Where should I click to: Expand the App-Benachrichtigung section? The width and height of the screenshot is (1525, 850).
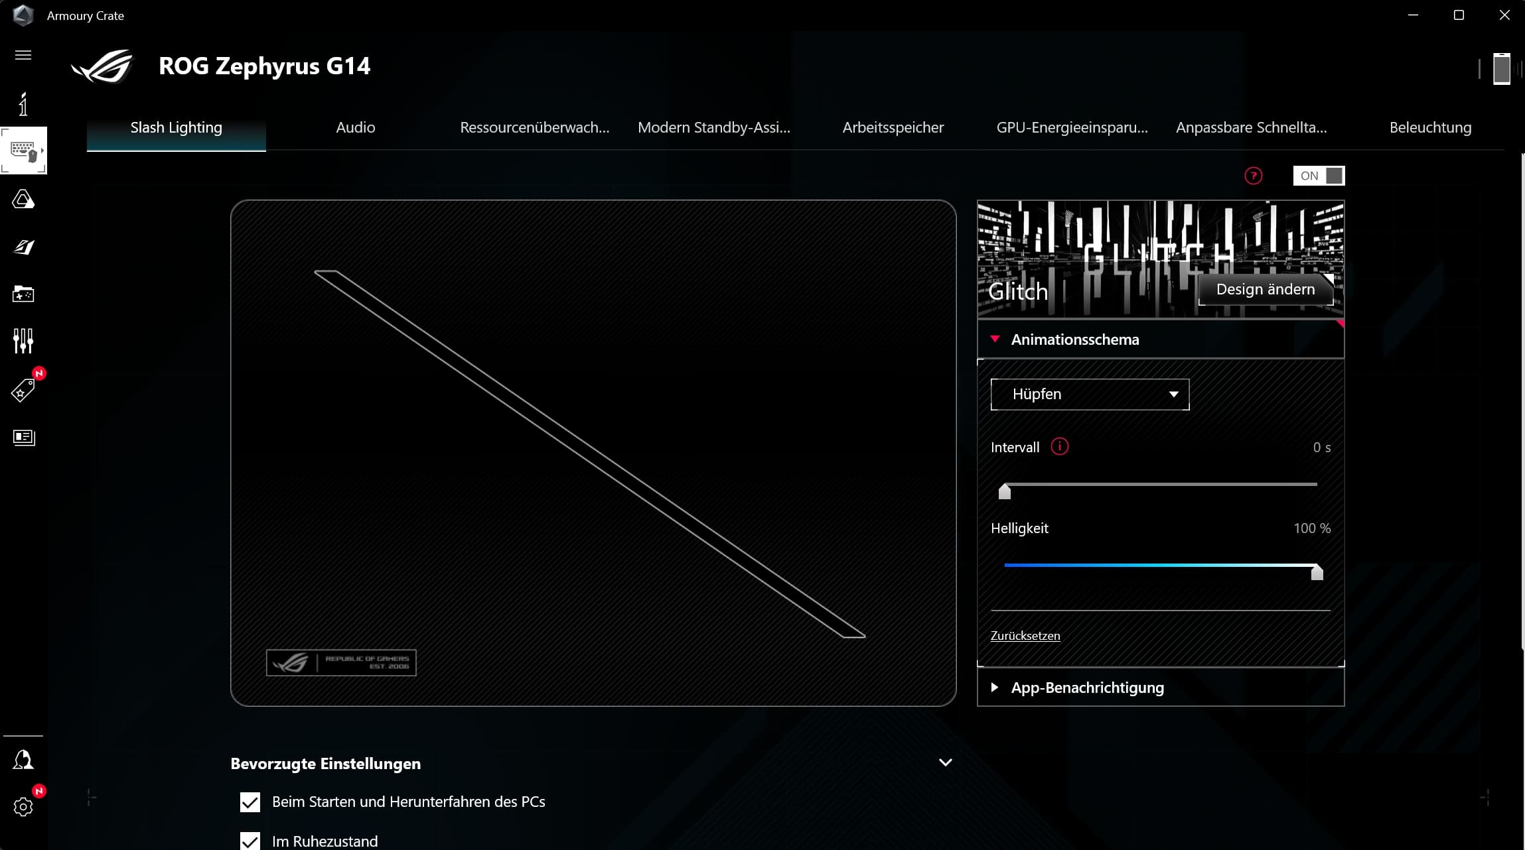coord(1087,688)
